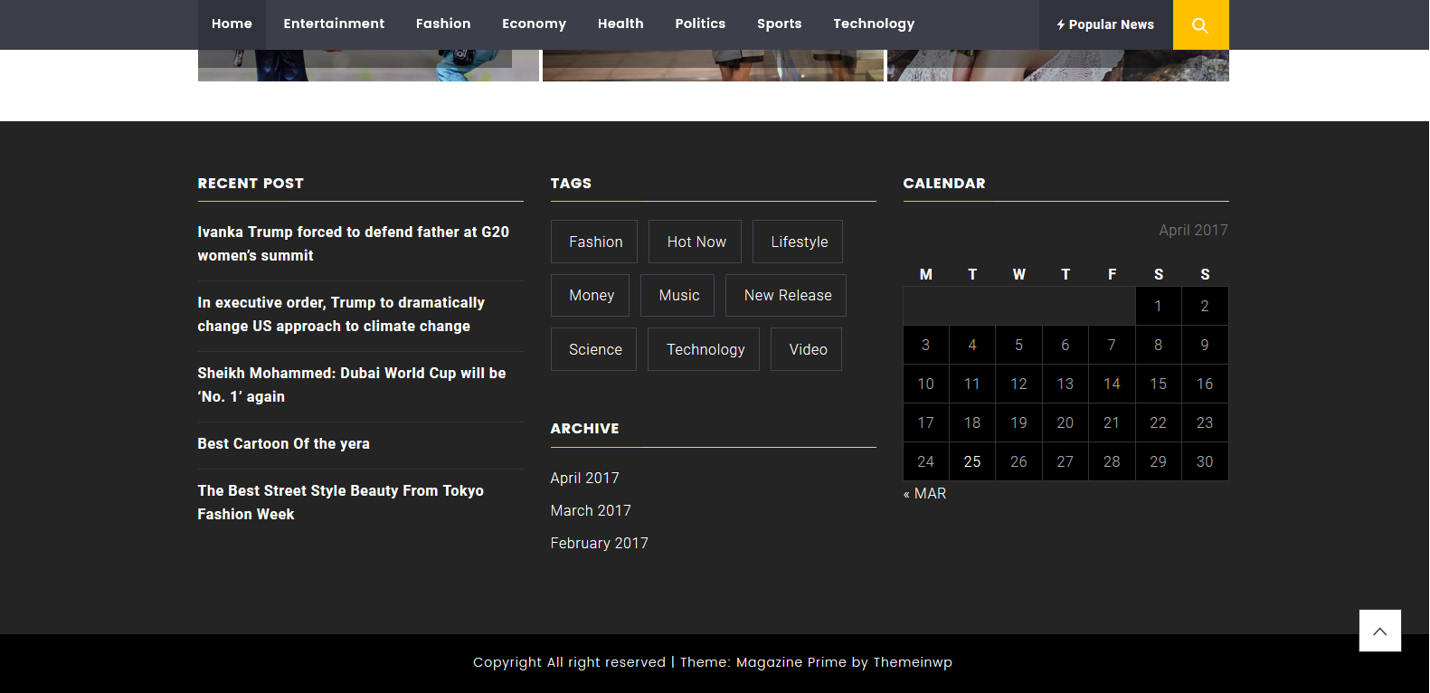
Task: Open Best Cartoon Of the yera post
Action: click(x=283, y=443)
